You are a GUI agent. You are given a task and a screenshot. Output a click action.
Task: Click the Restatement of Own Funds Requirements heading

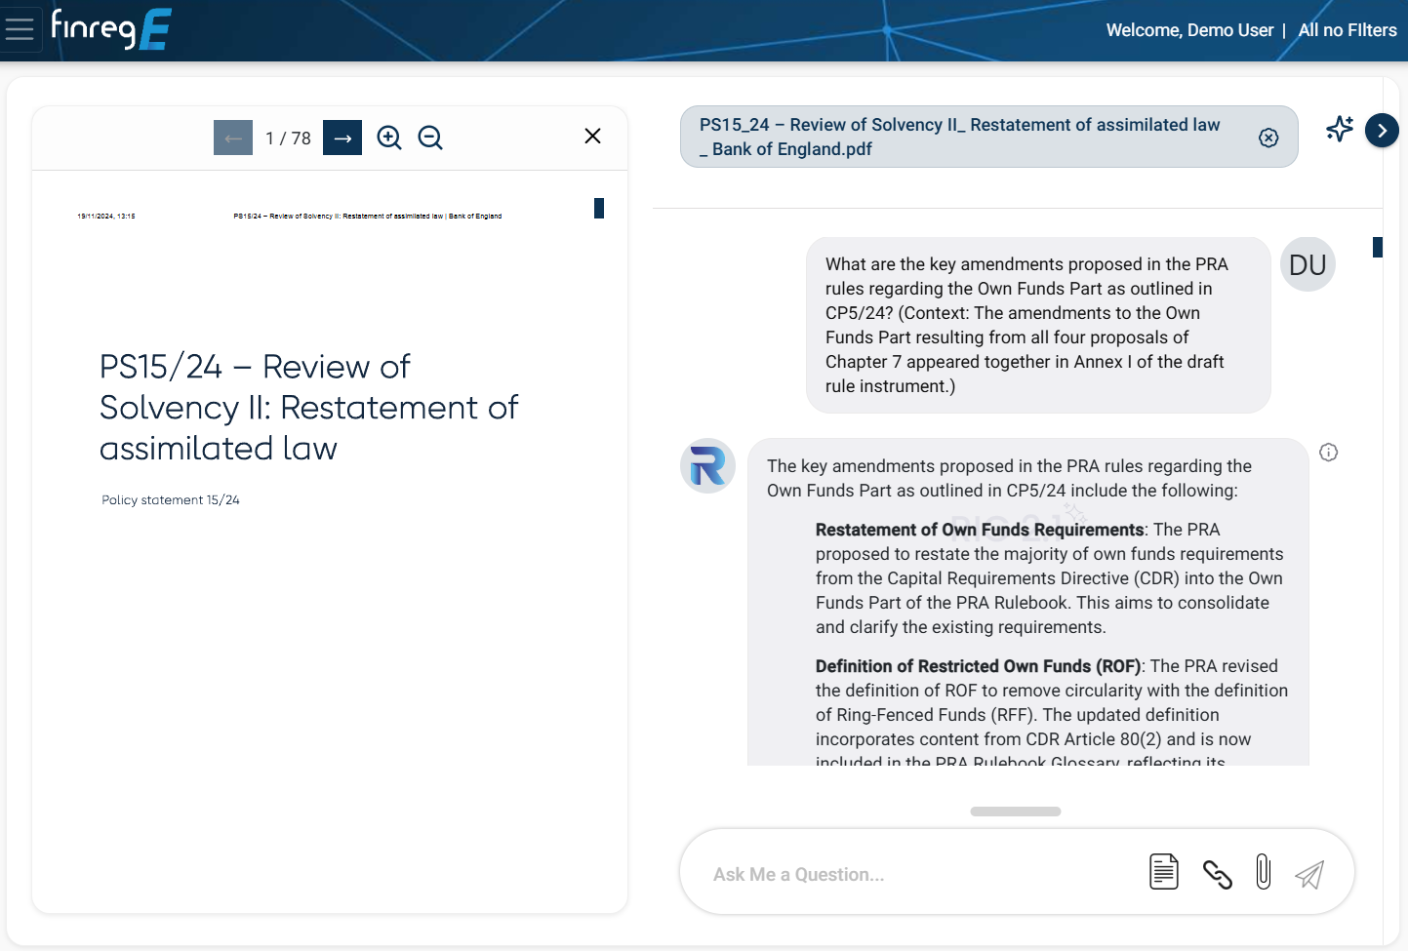(x=980, y=530)
